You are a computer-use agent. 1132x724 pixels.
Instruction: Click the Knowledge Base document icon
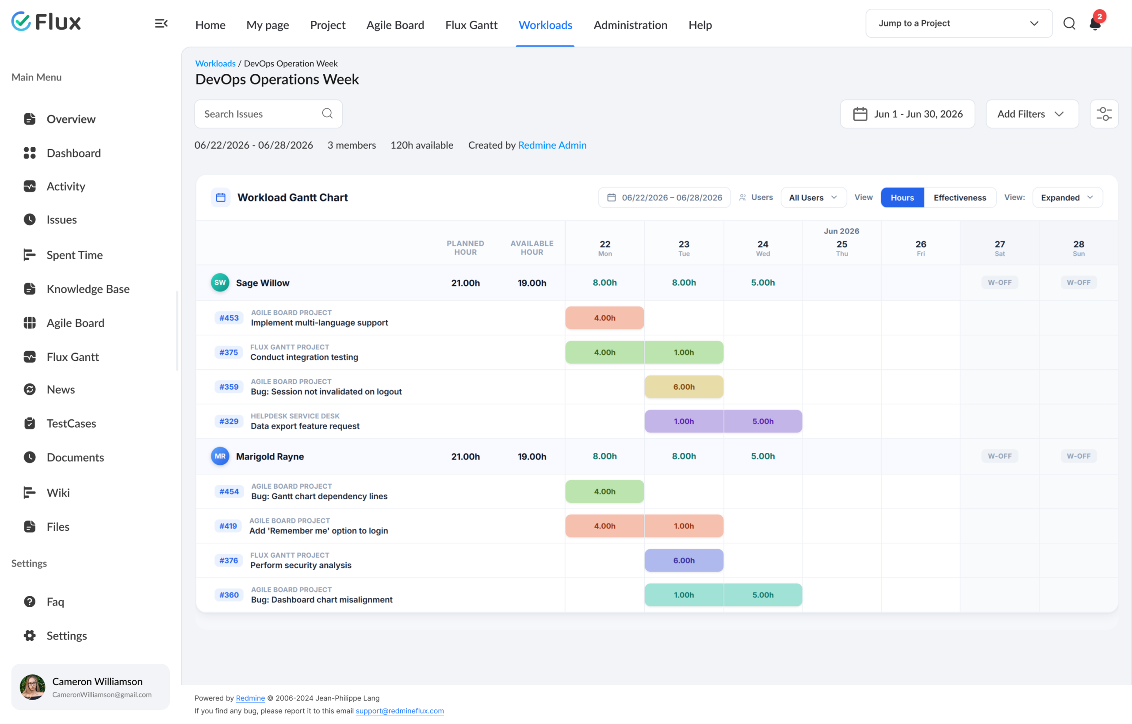30,289
